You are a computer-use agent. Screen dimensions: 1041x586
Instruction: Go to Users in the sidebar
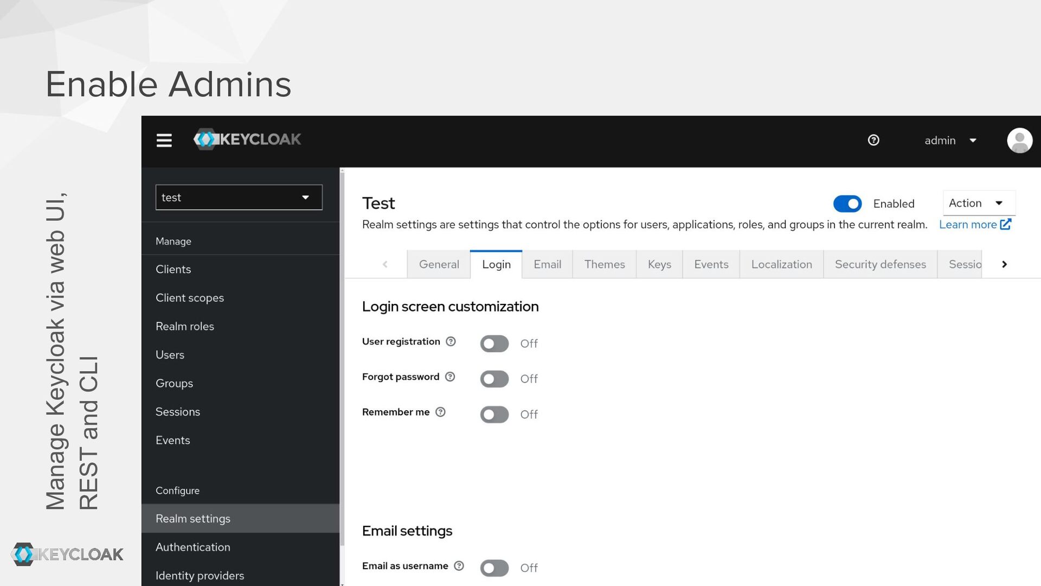coord(170,355)
